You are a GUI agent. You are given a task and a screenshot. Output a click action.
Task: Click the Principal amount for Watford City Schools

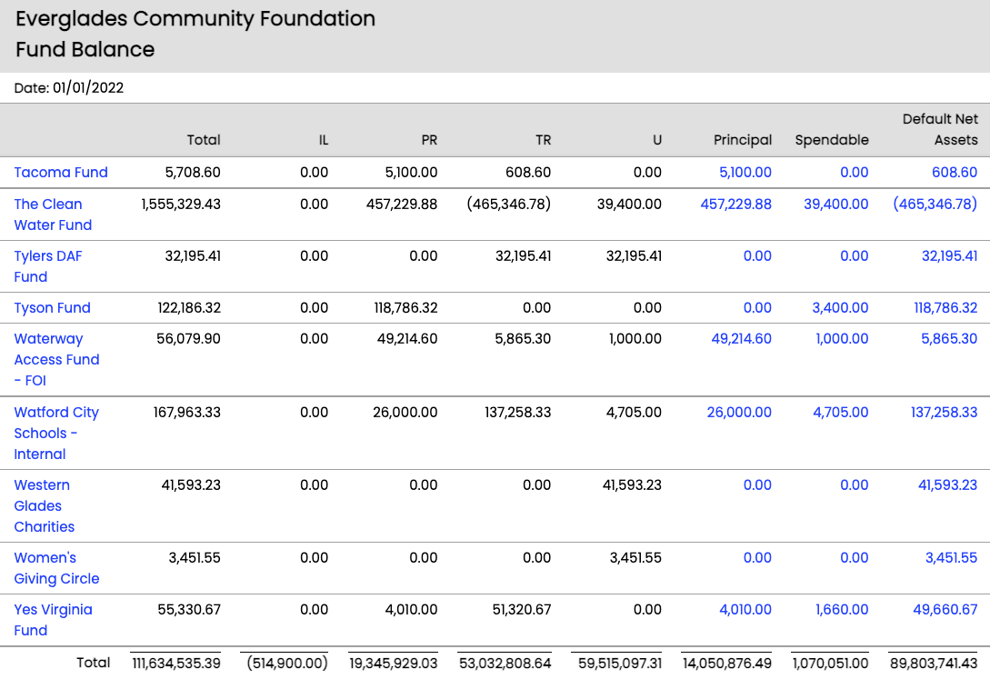tap(739, 412)
